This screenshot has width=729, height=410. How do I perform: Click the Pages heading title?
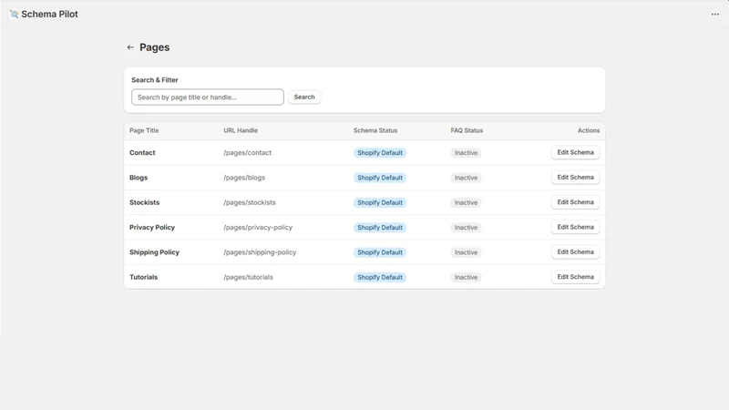pos(154,47)
